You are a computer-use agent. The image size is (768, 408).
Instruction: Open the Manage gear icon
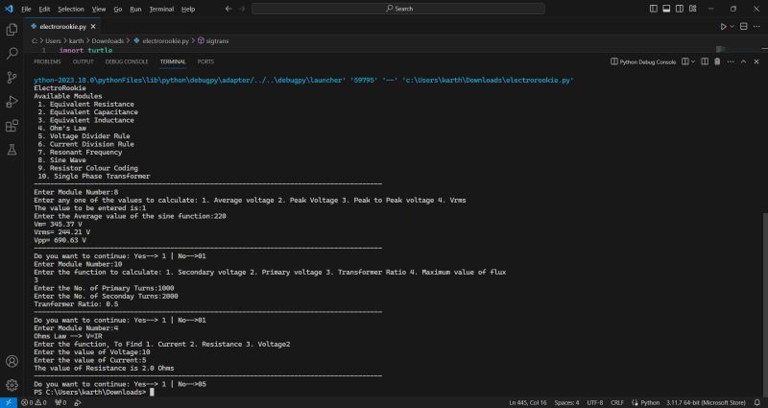(12, 385)
